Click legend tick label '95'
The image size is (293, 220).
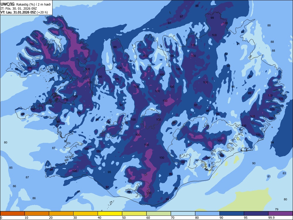(x=246, y=218)
